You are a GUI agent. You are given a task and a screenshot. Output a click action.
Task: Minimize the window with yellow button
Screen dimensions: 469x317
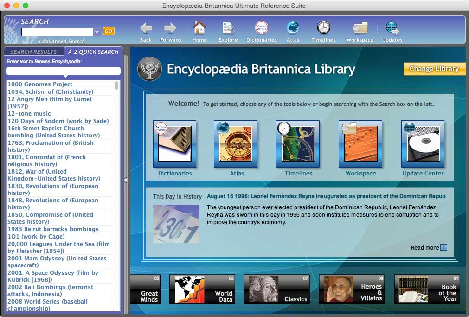[16, 6]
